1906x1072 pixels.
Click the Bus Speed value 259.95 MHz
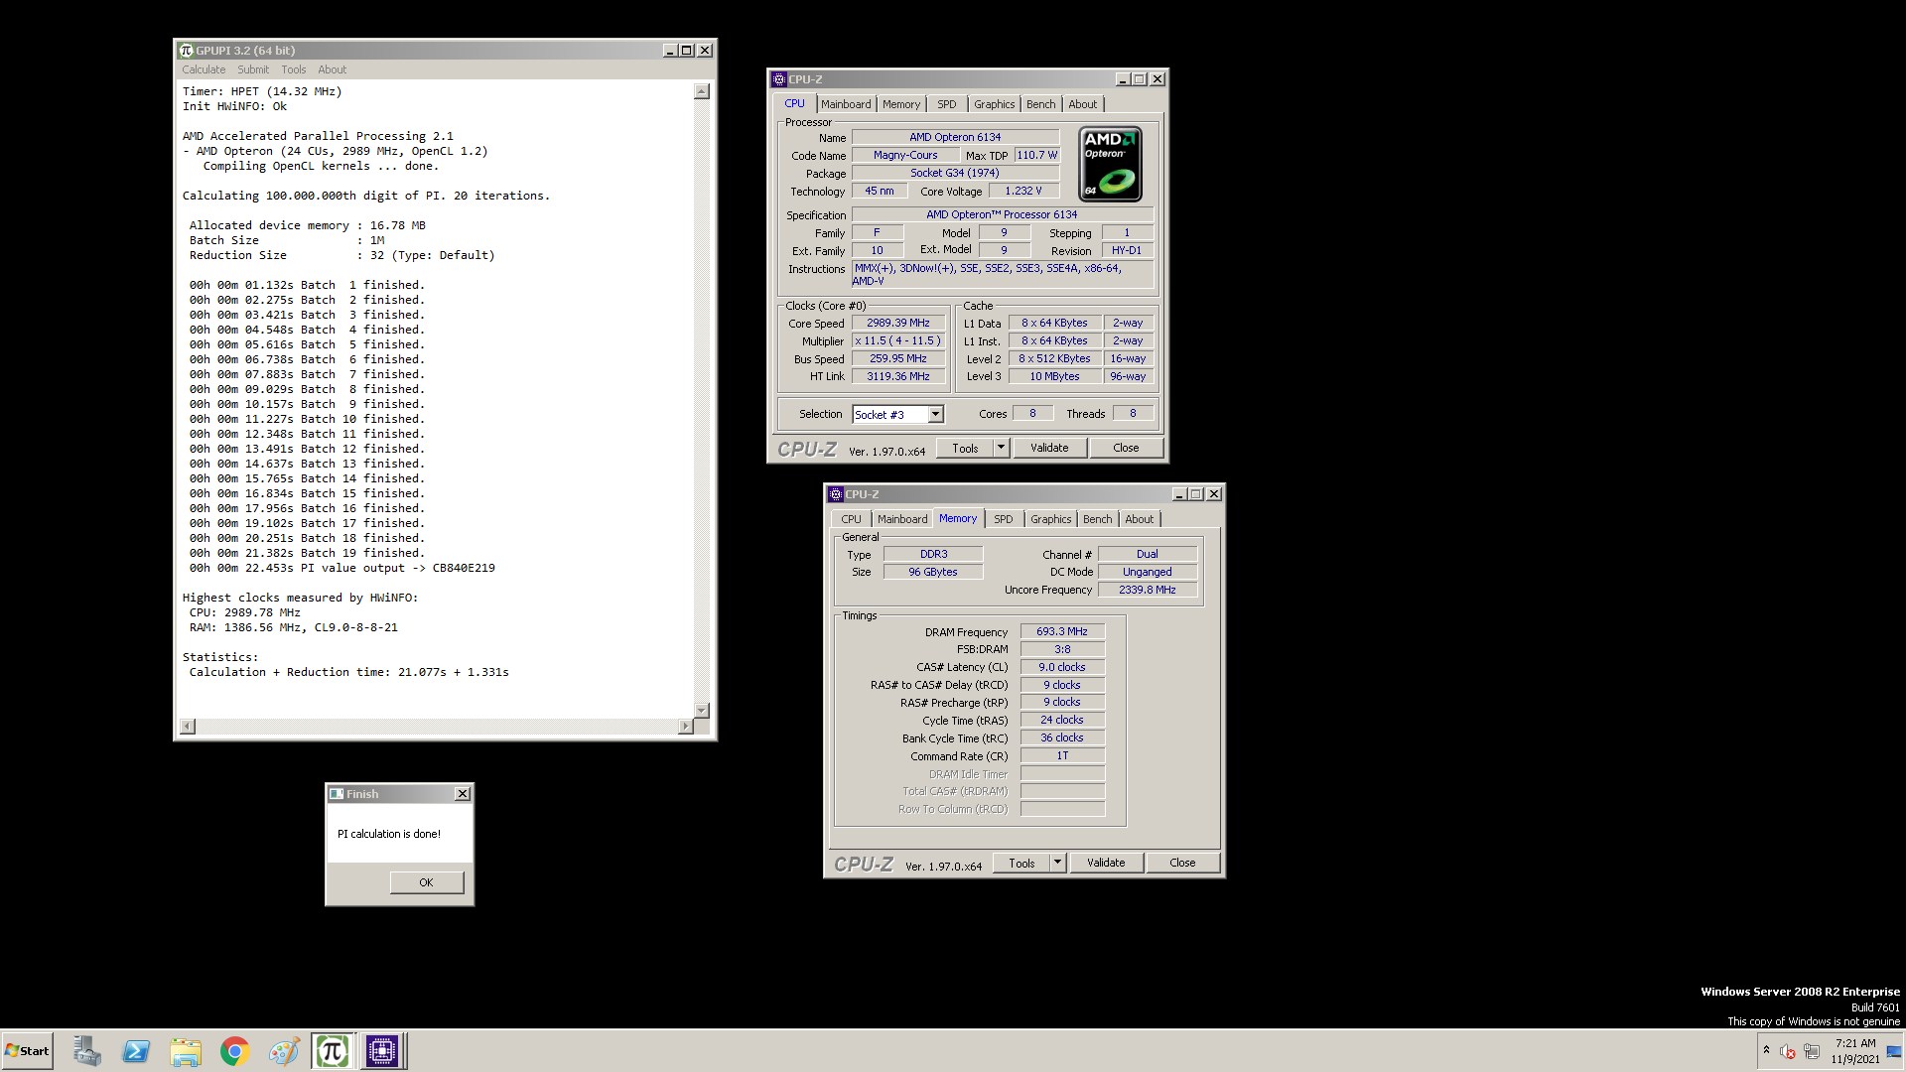point(898,359)
